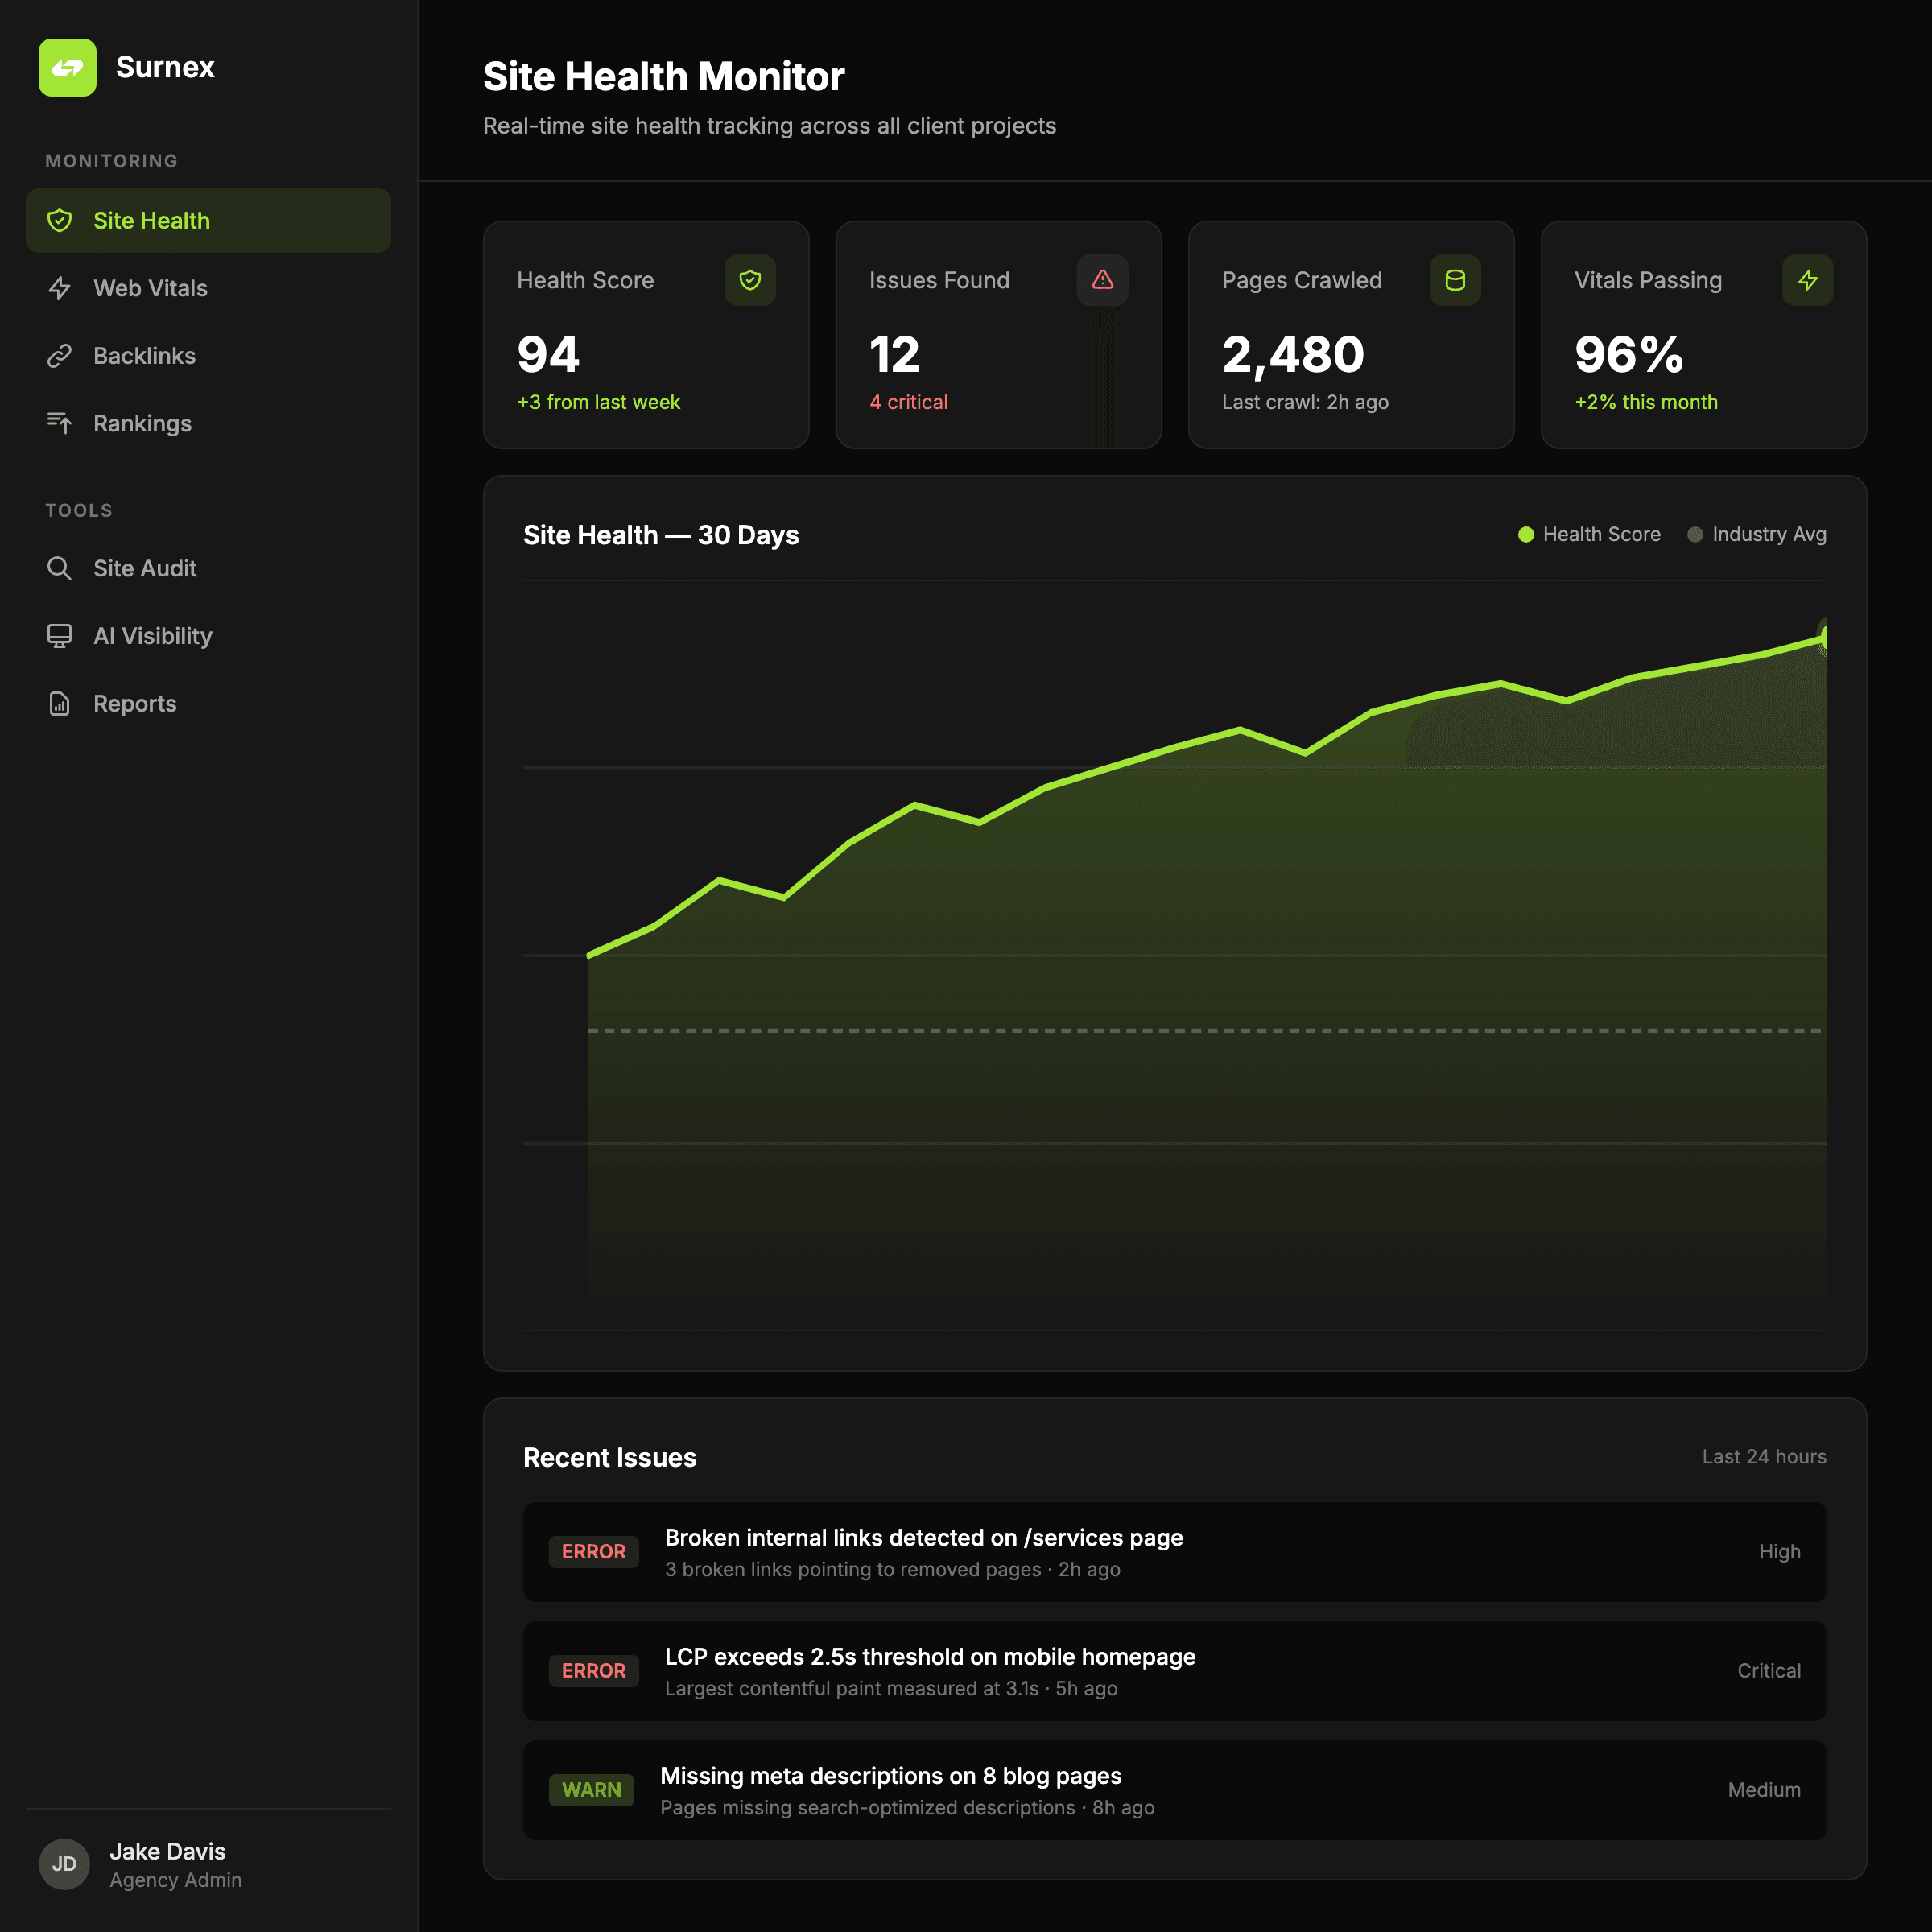Open the AI Visibility tool
Screen dimensions: 1932x1932
[x=152, y=636]
